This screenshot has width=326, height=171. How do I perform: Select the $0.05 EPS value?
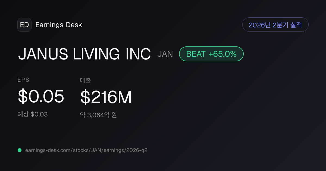pyautogui.click(x=41, y=97)
